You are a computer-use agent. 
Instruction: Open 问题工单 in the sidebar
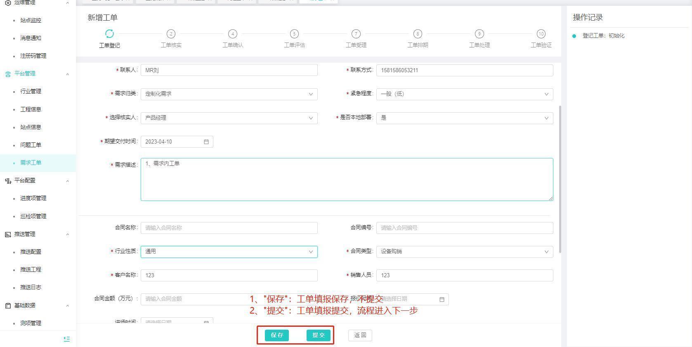point(31,145)
